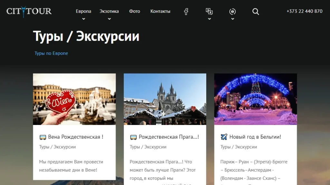Expand chevron under Экзотика menu
The image size is (330, 185).
click(x=109, y=19)
